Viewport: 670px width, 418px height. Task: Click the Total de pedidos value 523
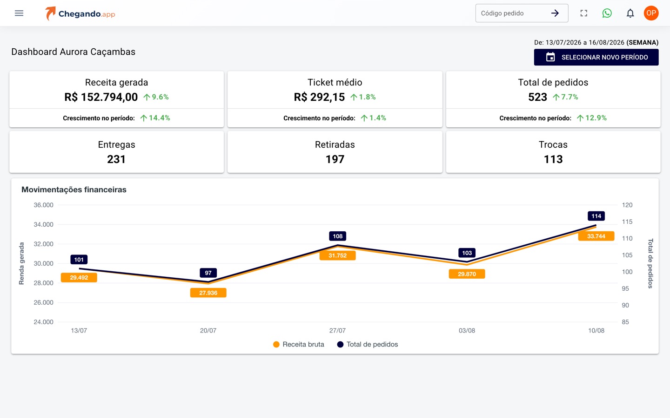(537, 97)
